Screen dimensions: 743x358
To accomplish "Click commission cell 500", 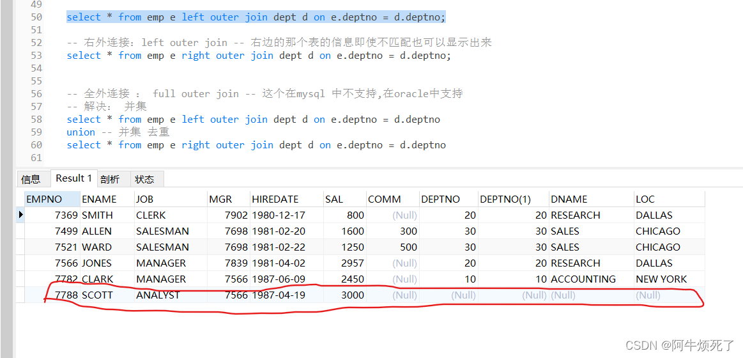I will pos(392,247).
